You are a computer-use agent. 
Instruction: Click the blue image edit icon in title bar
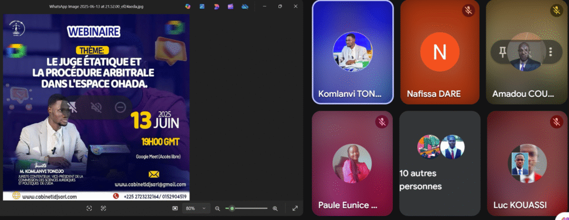pos(202,6)
